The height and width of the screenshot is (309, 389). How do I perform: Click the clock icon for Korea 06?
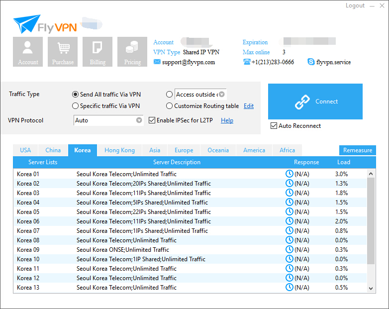(x=290, y=221)
